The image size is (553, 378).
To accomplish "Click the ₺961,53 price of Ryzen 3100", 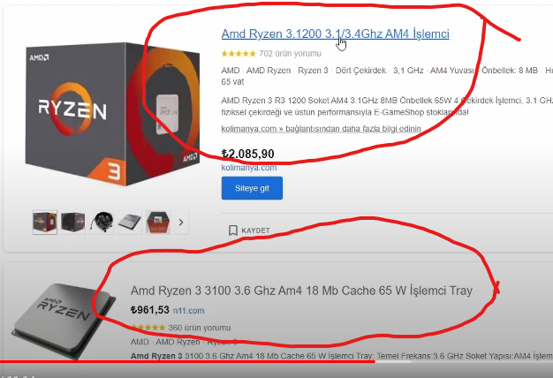I will [x=150, y=310].
